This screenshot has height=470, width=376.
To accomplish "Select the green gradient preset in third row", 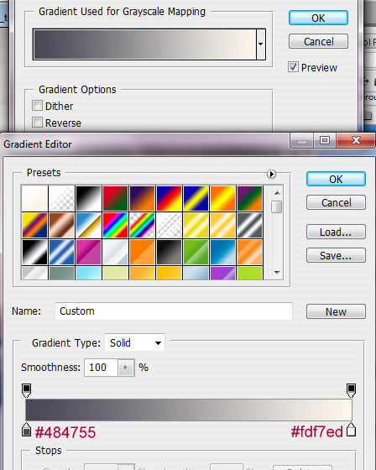I will click(x=196, y=252).
